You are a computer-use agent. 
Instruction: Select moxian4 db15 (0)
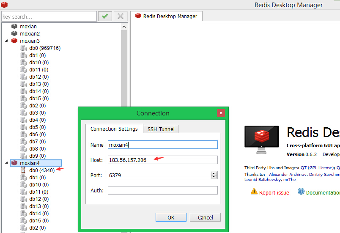tap(39, 220)
